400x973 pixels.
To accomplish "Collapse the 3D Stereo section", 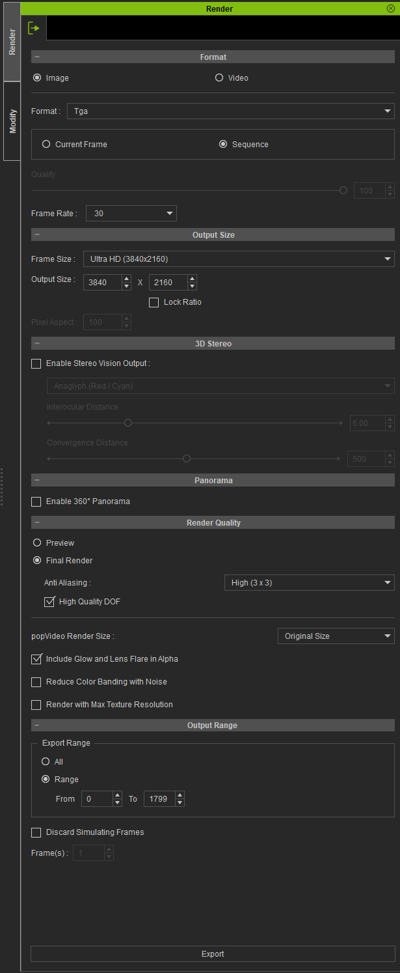I will pyautogui.click(x=37, y=343).
